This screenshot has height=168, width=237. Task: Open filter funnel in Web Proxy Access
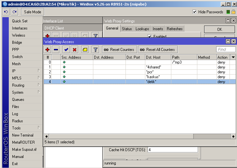pyautogui.click(x=95, y=50)
